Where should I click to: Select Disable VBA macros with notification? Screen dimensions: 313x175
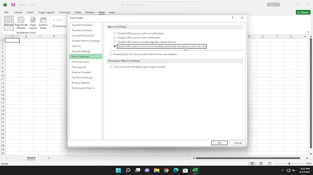tap(115, 38)
